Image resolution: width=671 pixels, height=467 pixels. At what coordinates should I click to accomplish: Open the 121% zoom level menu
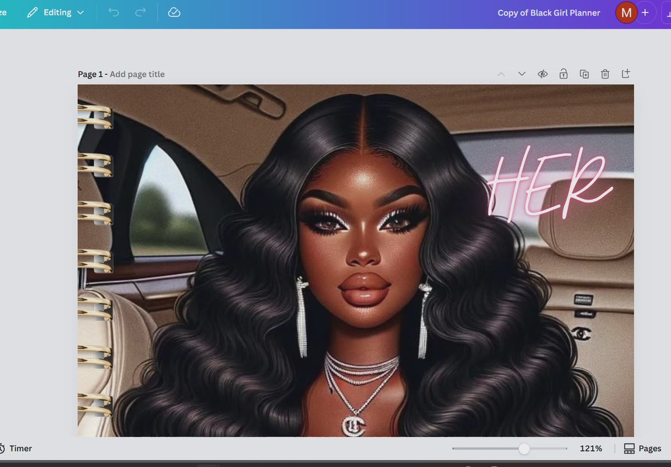pyautogui.click(x=591, y=449)
